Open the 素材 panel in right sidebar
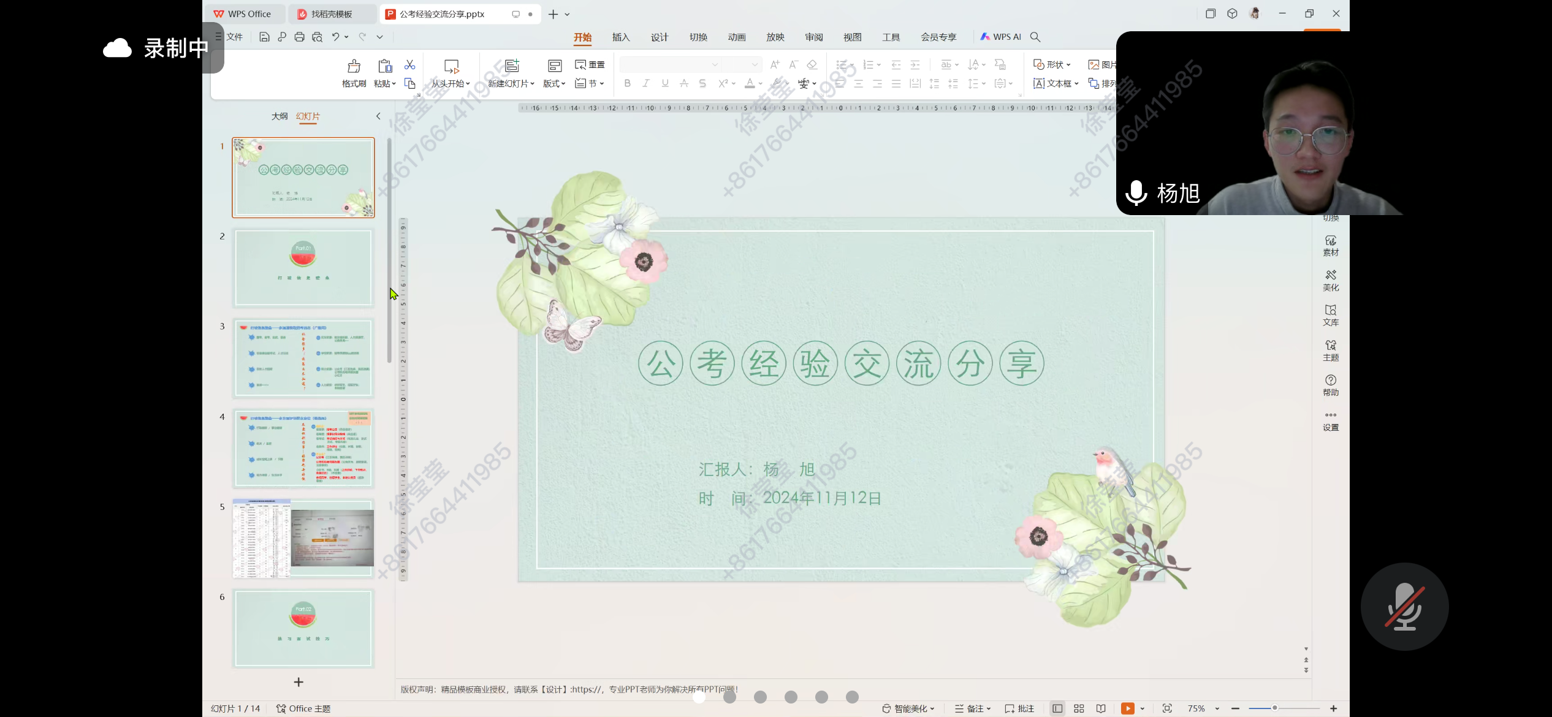 point(1330,245)
